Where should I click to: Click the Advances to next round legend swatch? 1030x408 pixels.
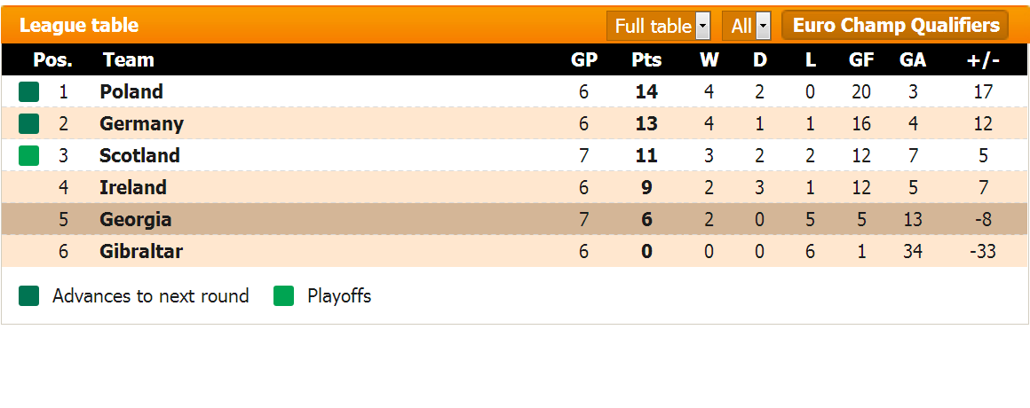28,296
